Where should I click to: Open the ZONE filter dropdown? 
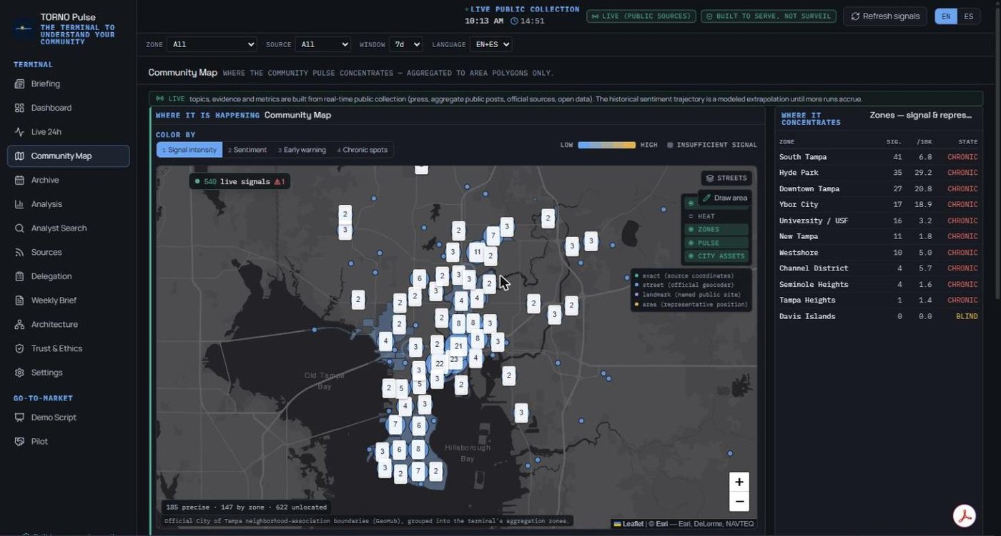[212, 44]
